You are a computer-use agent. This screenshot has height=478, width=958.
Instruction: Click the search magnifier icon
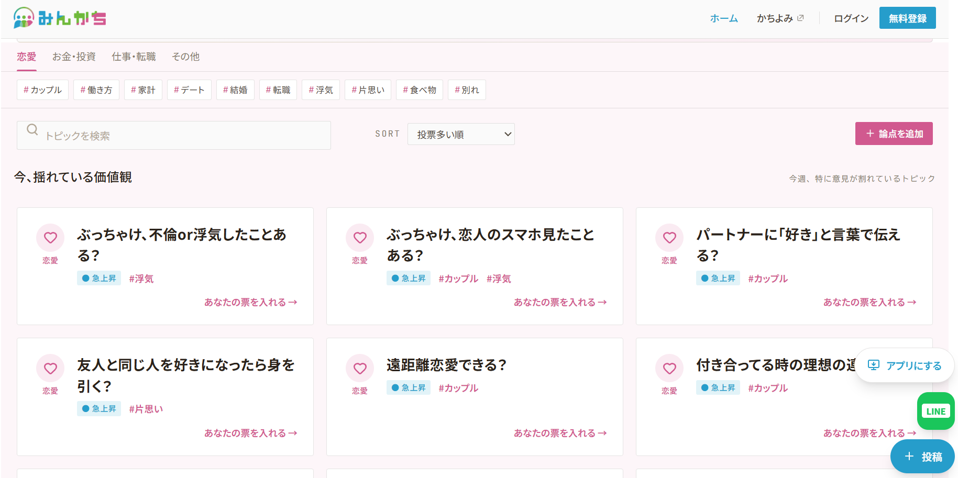coord(32,129)
